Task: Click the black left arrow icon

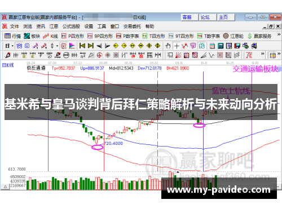Action: click(x=99, y=46)
